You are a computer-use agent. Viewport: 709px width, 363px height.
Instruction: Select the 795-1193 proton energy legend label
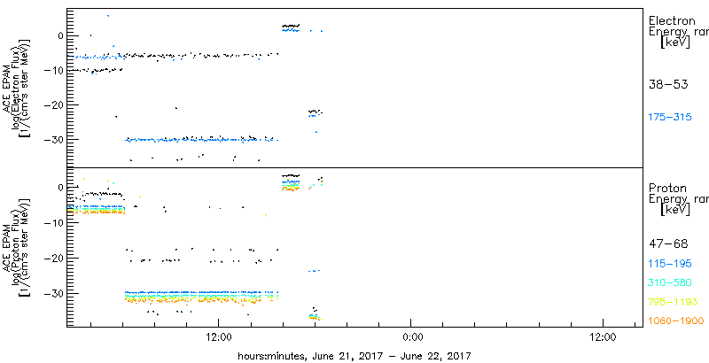[x=673, y=302]
